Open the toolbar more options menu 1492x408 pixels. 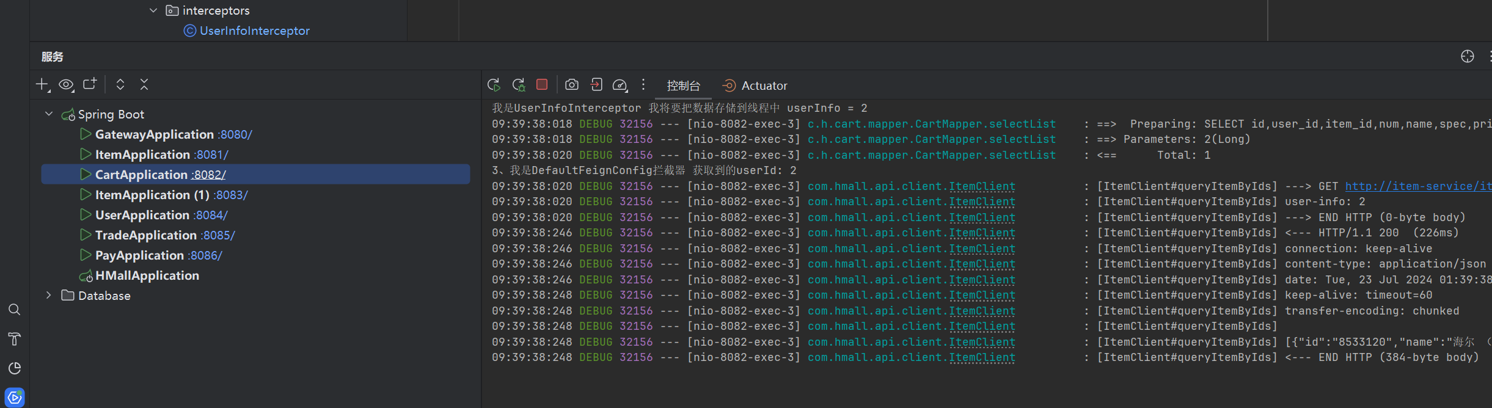643,85
